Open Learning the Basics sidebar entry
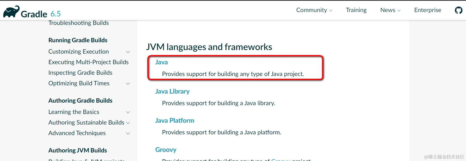Viewport: 466px width, 161px height. (74, 112)
